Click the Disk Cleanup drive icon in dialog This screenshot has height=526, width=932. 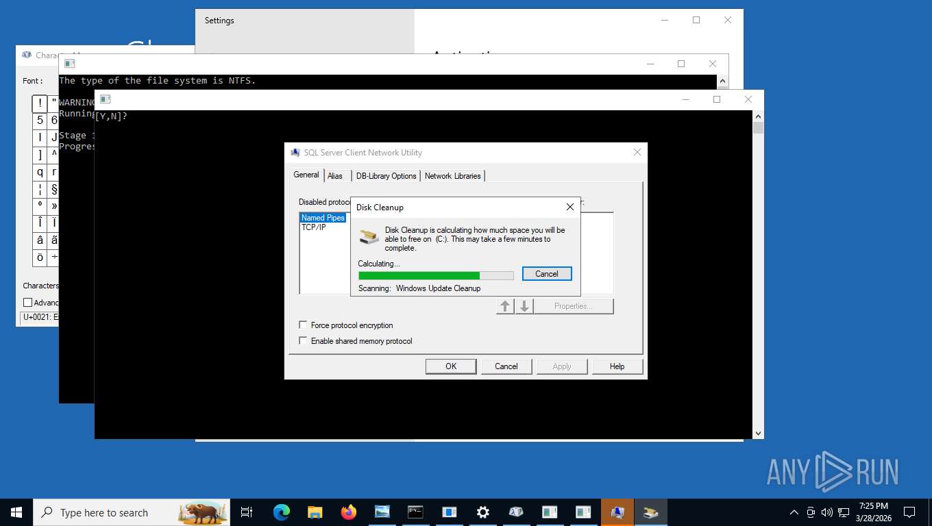pos(369,237)
